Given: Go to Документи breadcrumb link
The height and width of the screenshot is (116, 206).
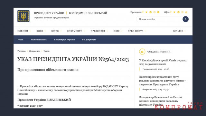Looking at the screenshot, I should coord(34,51).
